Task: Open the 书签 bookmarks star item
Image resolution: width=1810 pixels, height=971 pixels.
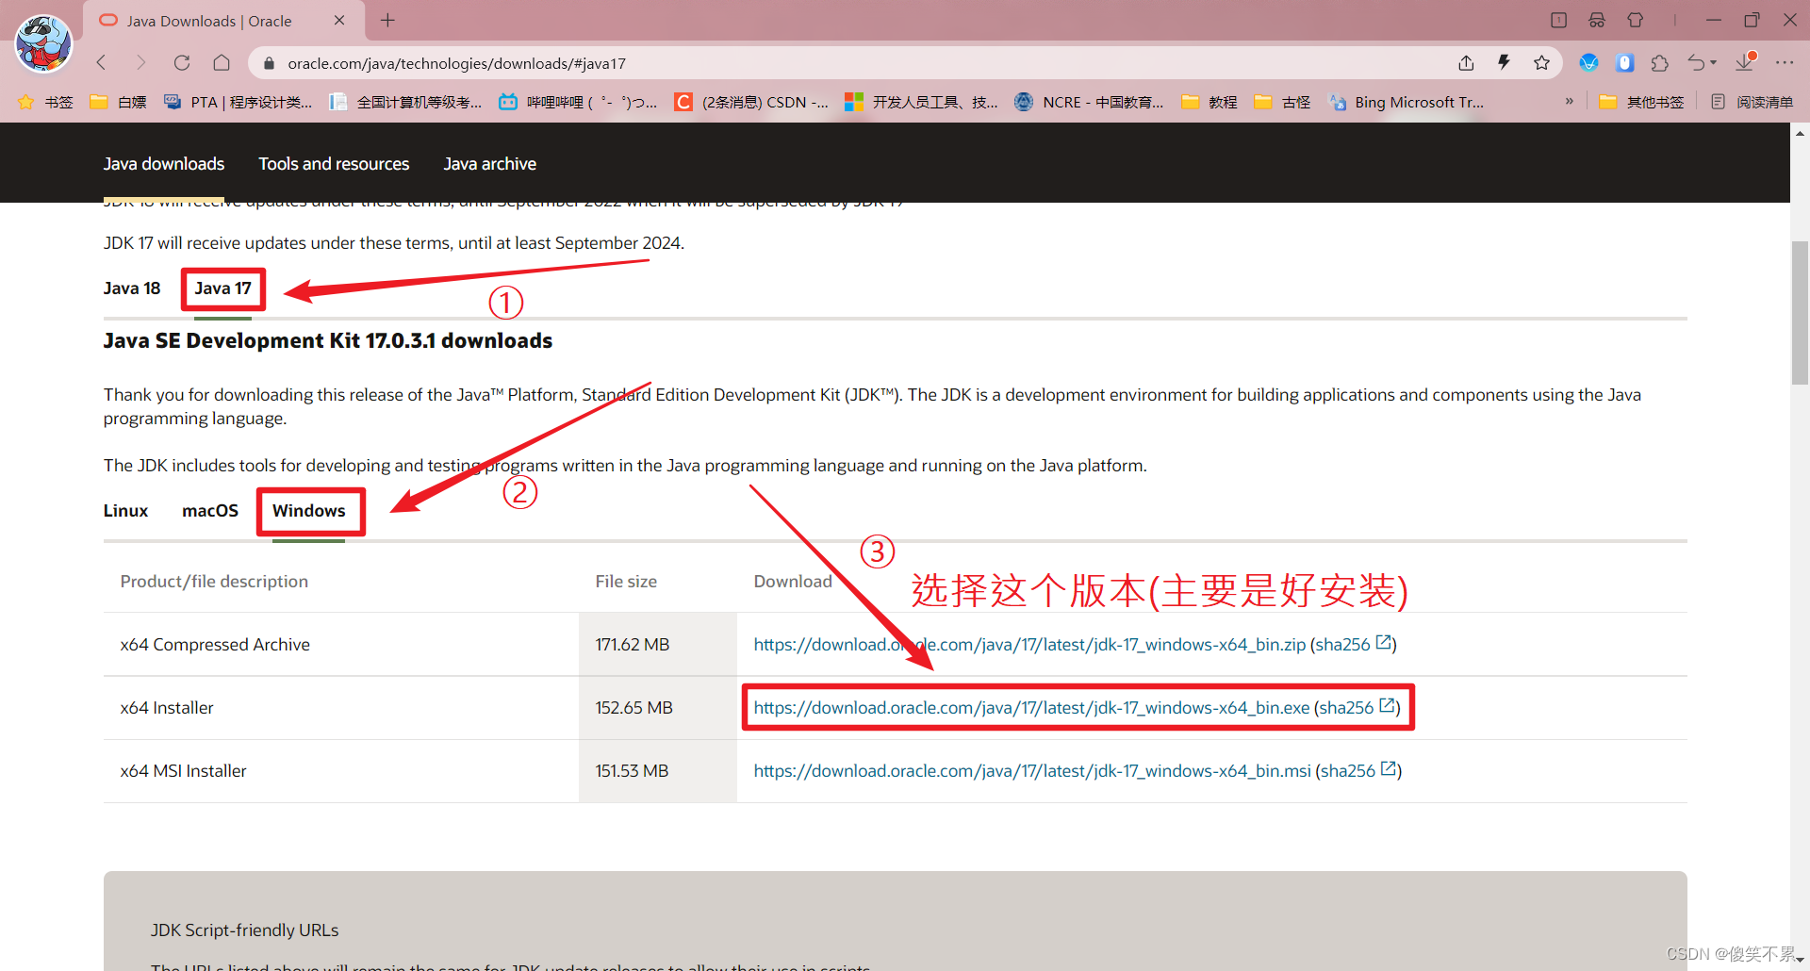Action: click(45, 102)
